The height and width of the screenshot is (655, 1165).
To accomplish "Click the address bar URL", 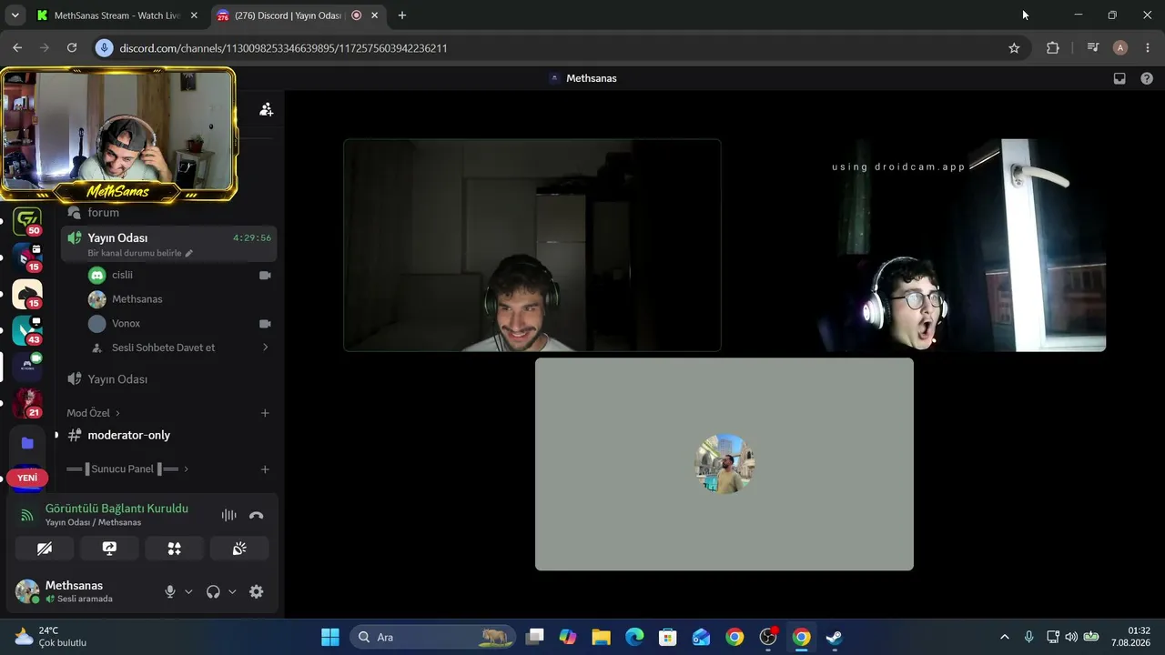I will pyautogui.click(x=284, y=48).
